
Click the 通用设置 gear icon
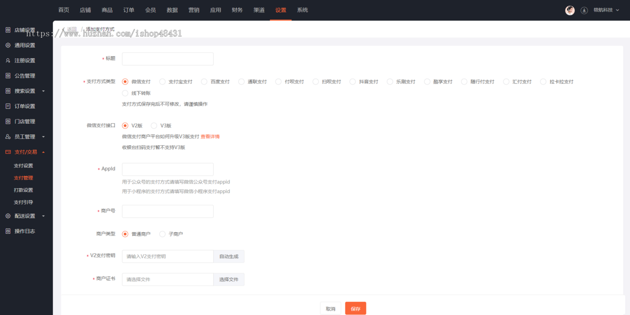point(8,45)
